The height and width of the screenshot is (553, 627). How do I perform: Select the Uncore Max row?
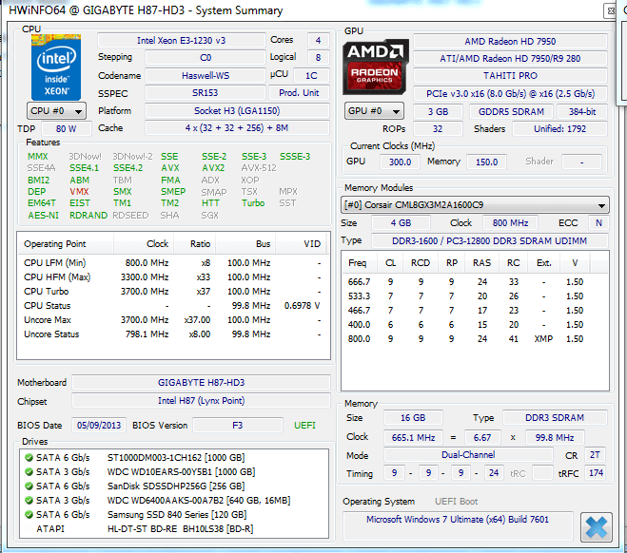pos(172,320)
